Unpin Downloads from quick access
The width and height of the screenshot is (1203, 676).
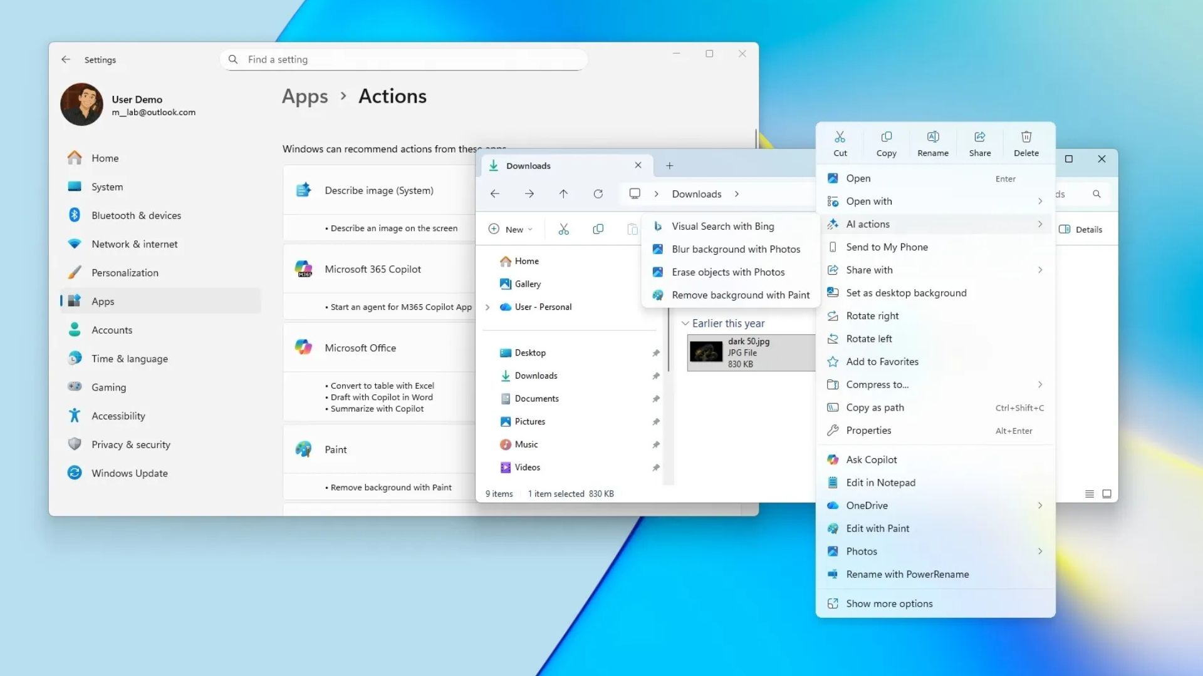[656, 376]
